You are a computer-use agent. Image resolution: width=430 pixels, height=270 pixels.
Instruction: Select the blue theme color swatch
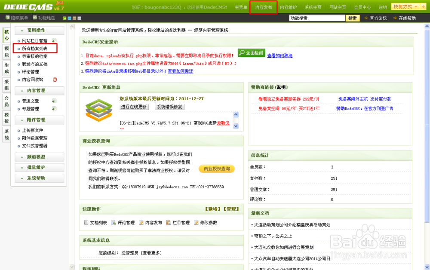click(69, 18)
